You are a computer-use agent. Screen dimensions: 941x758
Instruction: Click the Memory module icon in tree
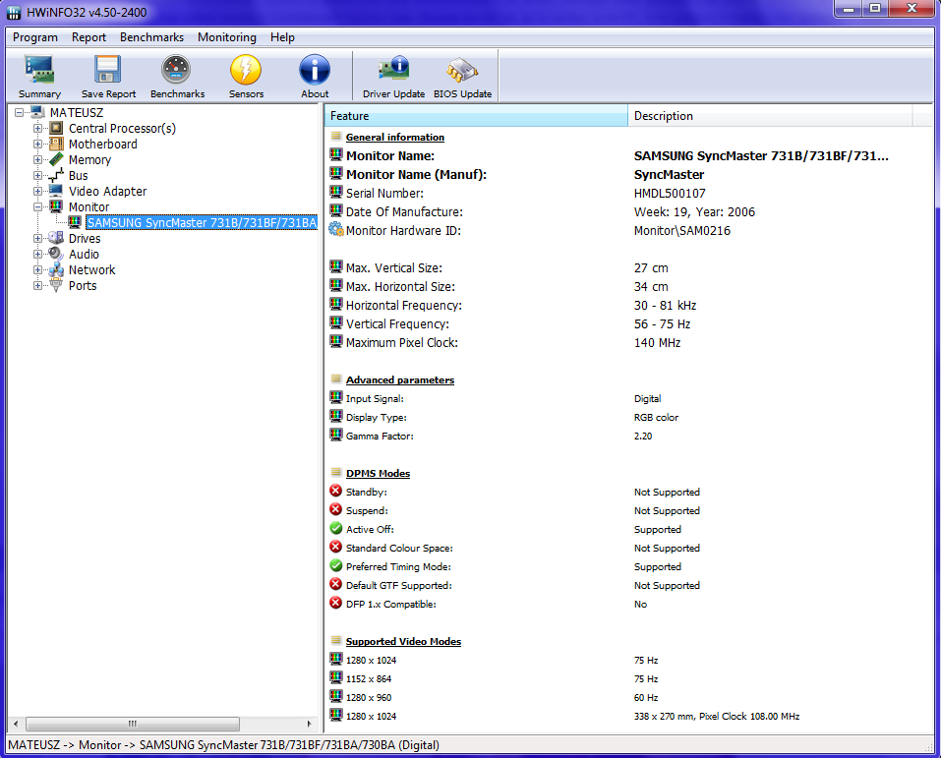[x=56, y=159]
